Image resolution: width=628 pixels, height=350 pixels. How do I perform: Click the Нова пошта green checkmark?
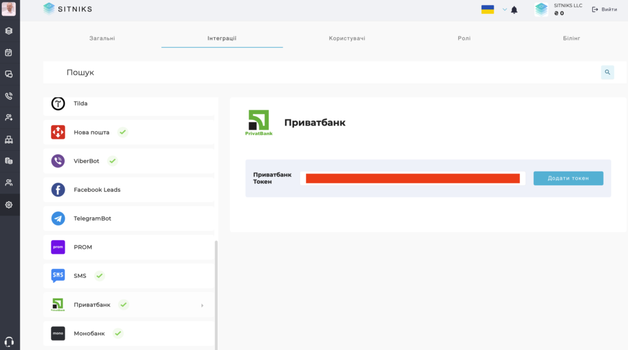click(x=123, y=132)
